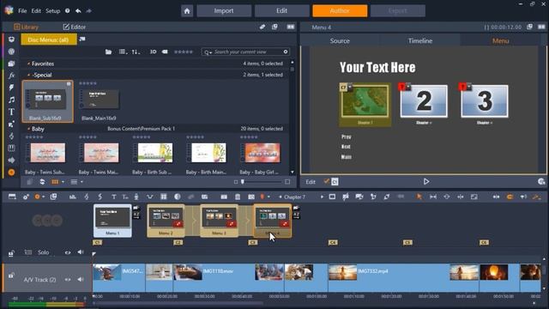Open the group-by dropdown in library toolbar

click(123, 51)
